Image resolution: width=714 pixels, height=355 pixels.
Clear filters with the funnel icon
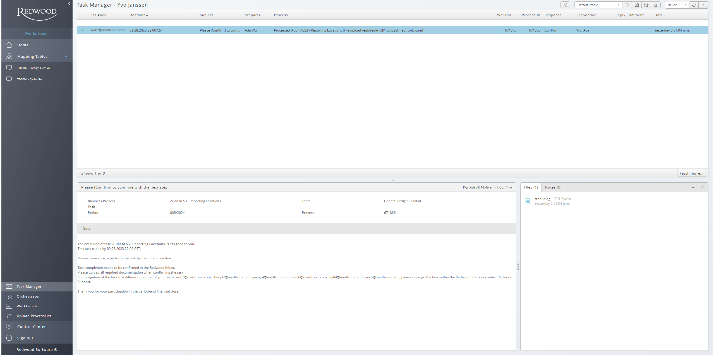[x=565, y=5]
